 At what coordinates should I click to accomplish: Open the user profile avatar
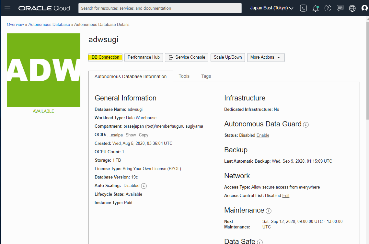coord(364,8)
